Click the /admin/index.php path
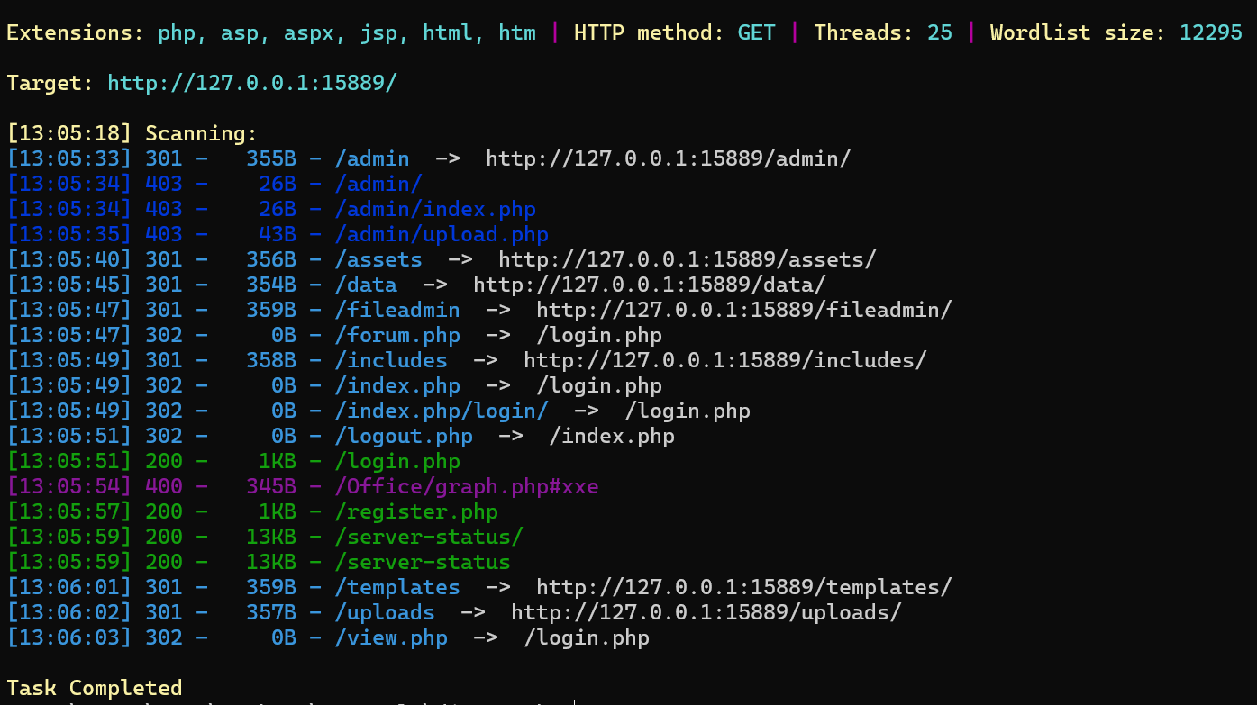 (435, 210)
